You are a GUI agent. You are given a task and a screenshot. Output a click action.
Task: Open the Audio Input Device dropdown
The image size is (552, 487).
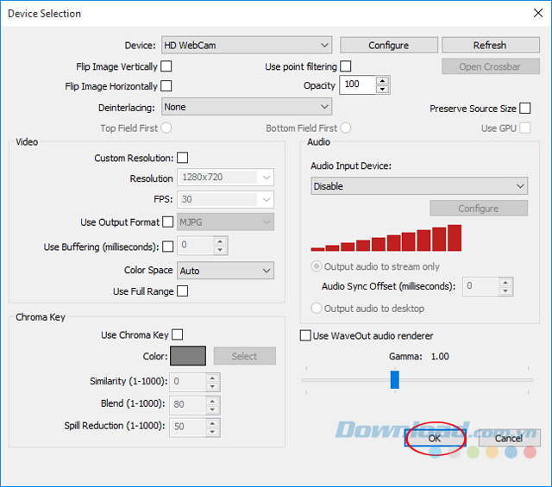point(418,186)
